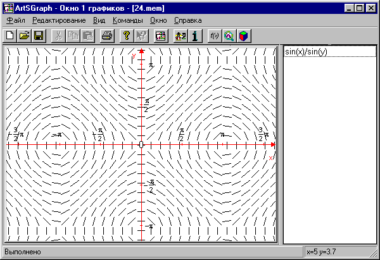Click the New document toolbar icon
The image size is (380, 260).
(x=10, y=36)
